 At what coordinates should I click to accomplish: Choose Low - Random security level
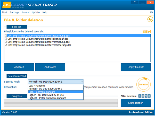(56, 86)
